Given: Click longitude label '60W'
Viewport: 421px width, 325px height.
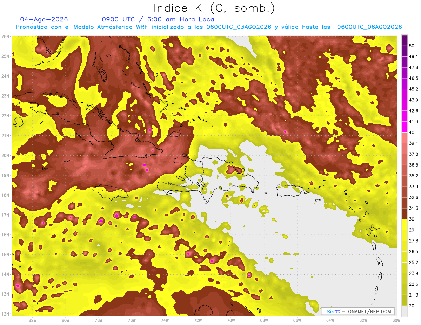Looking at the screenshot, I should [396, 320].
